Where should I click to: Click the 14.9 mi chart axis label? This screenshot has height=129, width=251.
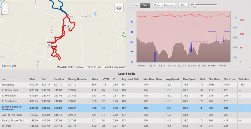click(x=212, y=65)
